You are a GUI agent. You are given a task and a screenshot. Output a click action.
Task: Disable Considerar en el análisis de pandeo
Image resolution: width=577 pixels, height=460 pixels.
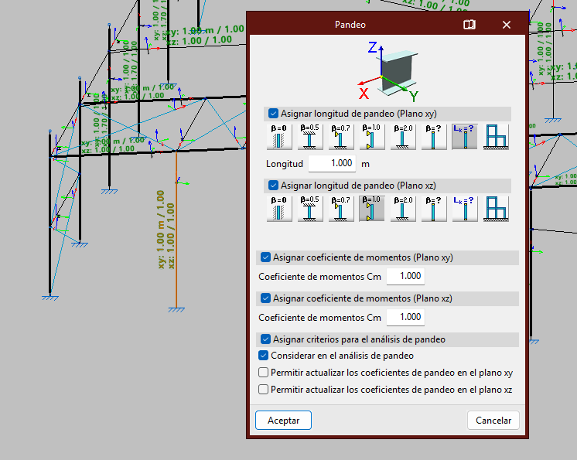[264, 356]
